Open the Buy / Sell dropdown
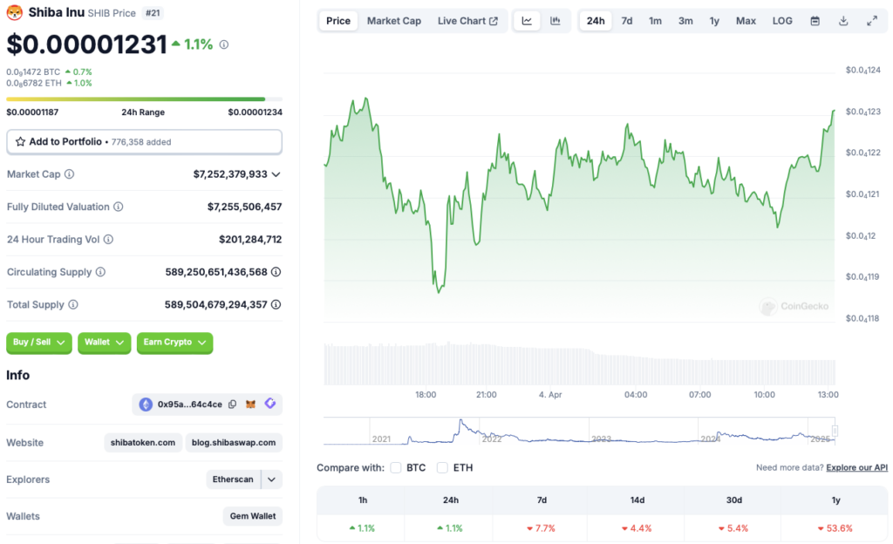This screenshot has height=544, width=893. 39,343
